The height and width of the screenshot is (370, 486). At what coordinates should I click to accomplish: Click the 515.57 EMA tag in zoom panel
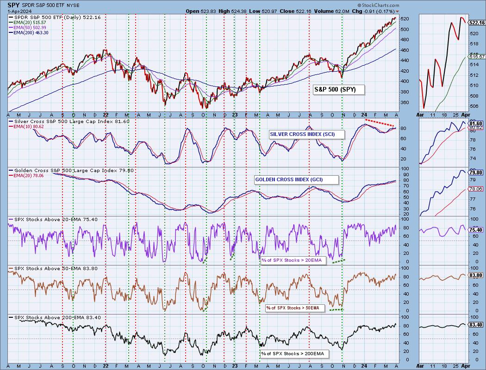click(x=477, y=57)
